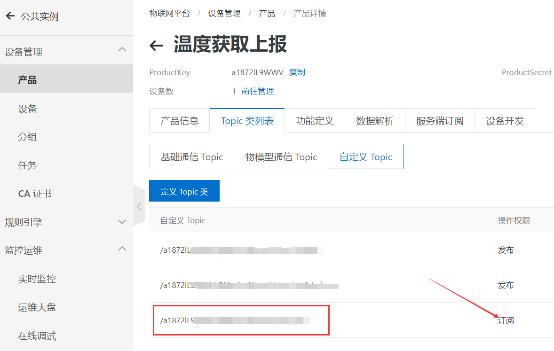Switch to the 功能定义 tab
This screenshot has width=554, height=351.
point(314,120)
